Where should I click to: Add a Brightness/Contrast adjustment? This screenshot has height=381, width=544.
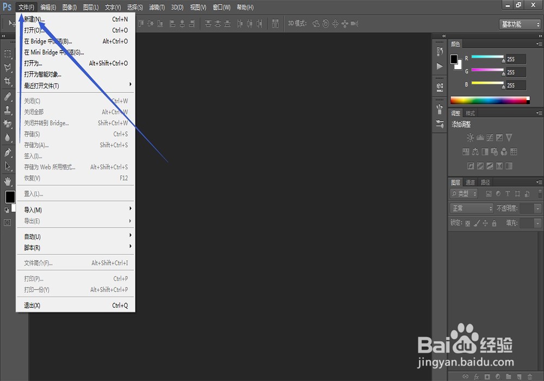pyautogui.click(x=470, y=138)
